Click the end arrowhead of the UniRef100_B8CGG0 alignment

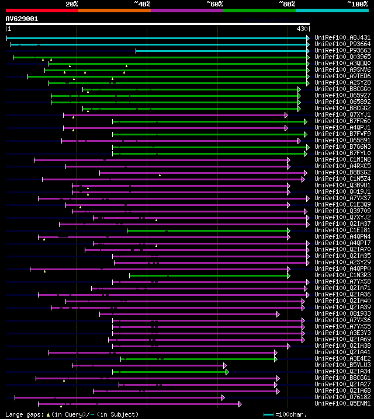299,89
